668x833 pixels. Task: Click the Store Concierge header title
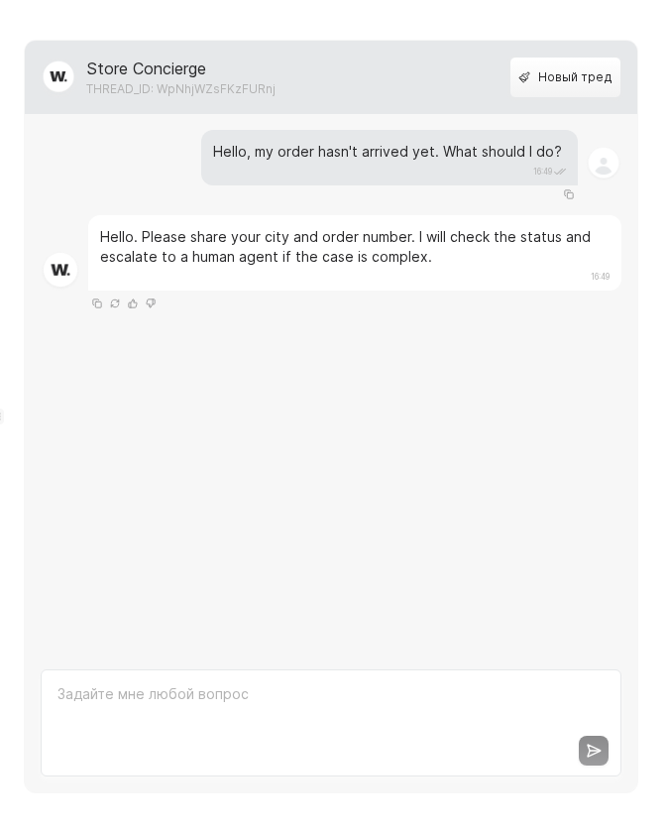click(x=147, y=68)
